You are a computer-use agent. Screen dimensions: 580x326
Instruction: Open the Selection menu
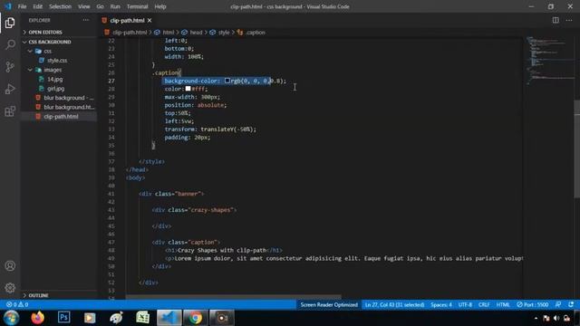coord(60,6)
